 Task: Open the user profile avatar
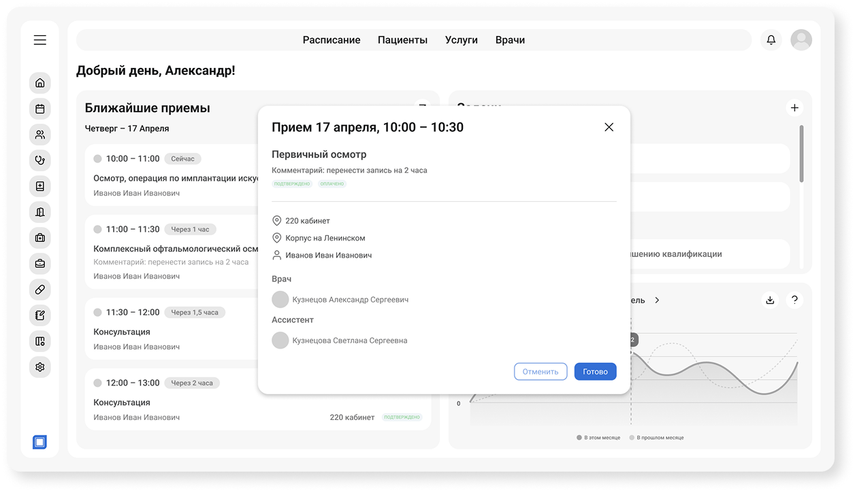pos(801,40)
